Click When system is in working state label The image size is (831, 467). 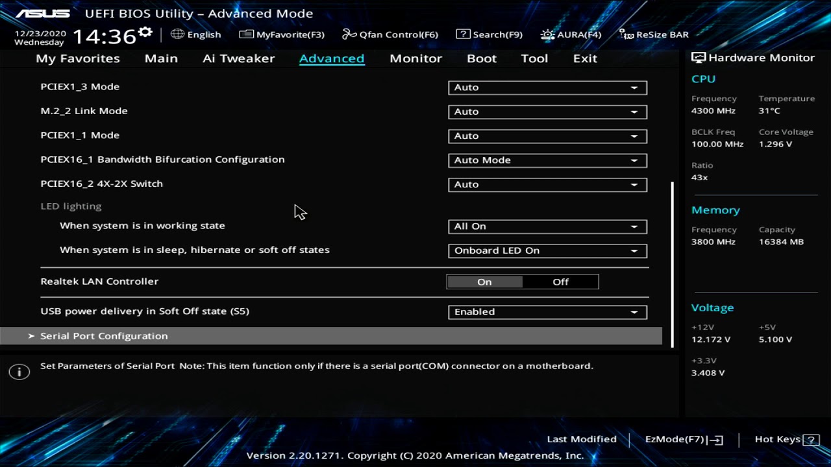pyautogui.click(x=142, y=226)
